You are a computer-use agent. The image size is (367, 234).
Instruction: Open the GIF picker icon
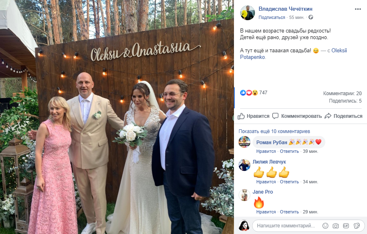(x=346, y=226)
